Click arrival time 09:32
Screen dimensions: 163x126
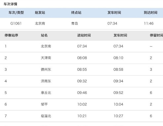point(82,81)
